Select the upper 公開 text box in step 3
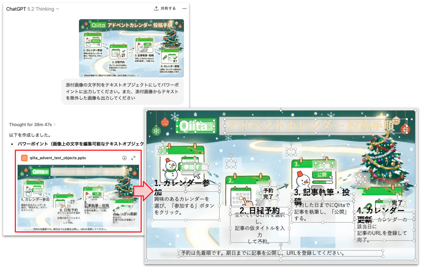The height and width of the screenshot is (268, 422). click(324, 166)
